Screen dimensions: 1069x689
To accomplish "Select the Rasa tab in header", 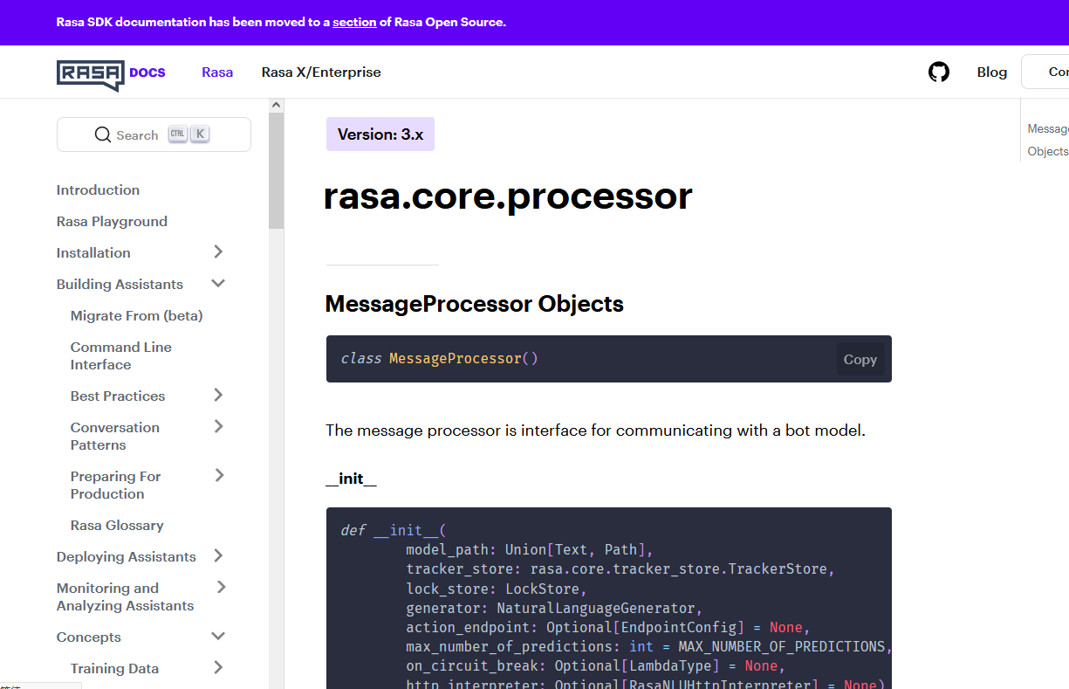I will (x=217, y=72).
